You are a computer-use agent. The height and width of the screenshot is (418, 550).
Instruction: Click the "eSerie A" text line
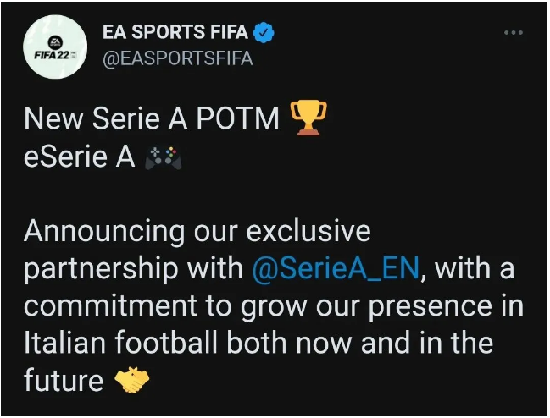point(80,157)
